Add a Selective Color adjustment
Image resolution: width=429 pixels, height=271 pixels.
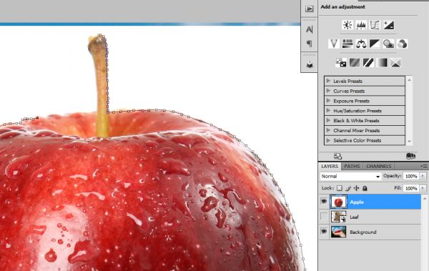coord(395,63)
